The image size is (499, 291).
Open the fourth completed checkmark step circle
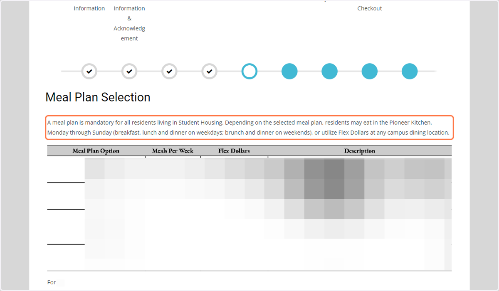210,72
